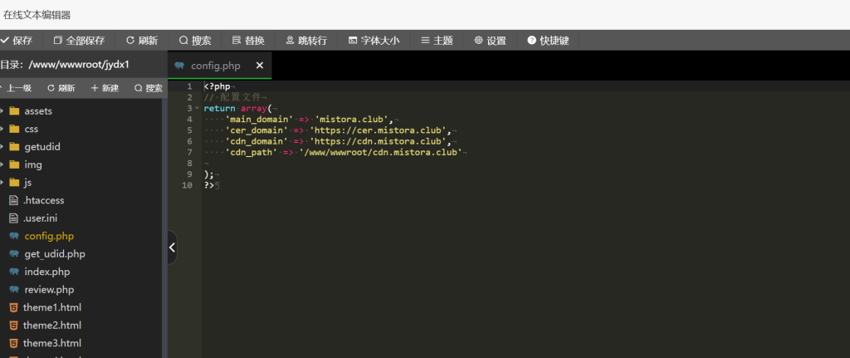Open Jump to Line (跳转行)

coord(305,40)
